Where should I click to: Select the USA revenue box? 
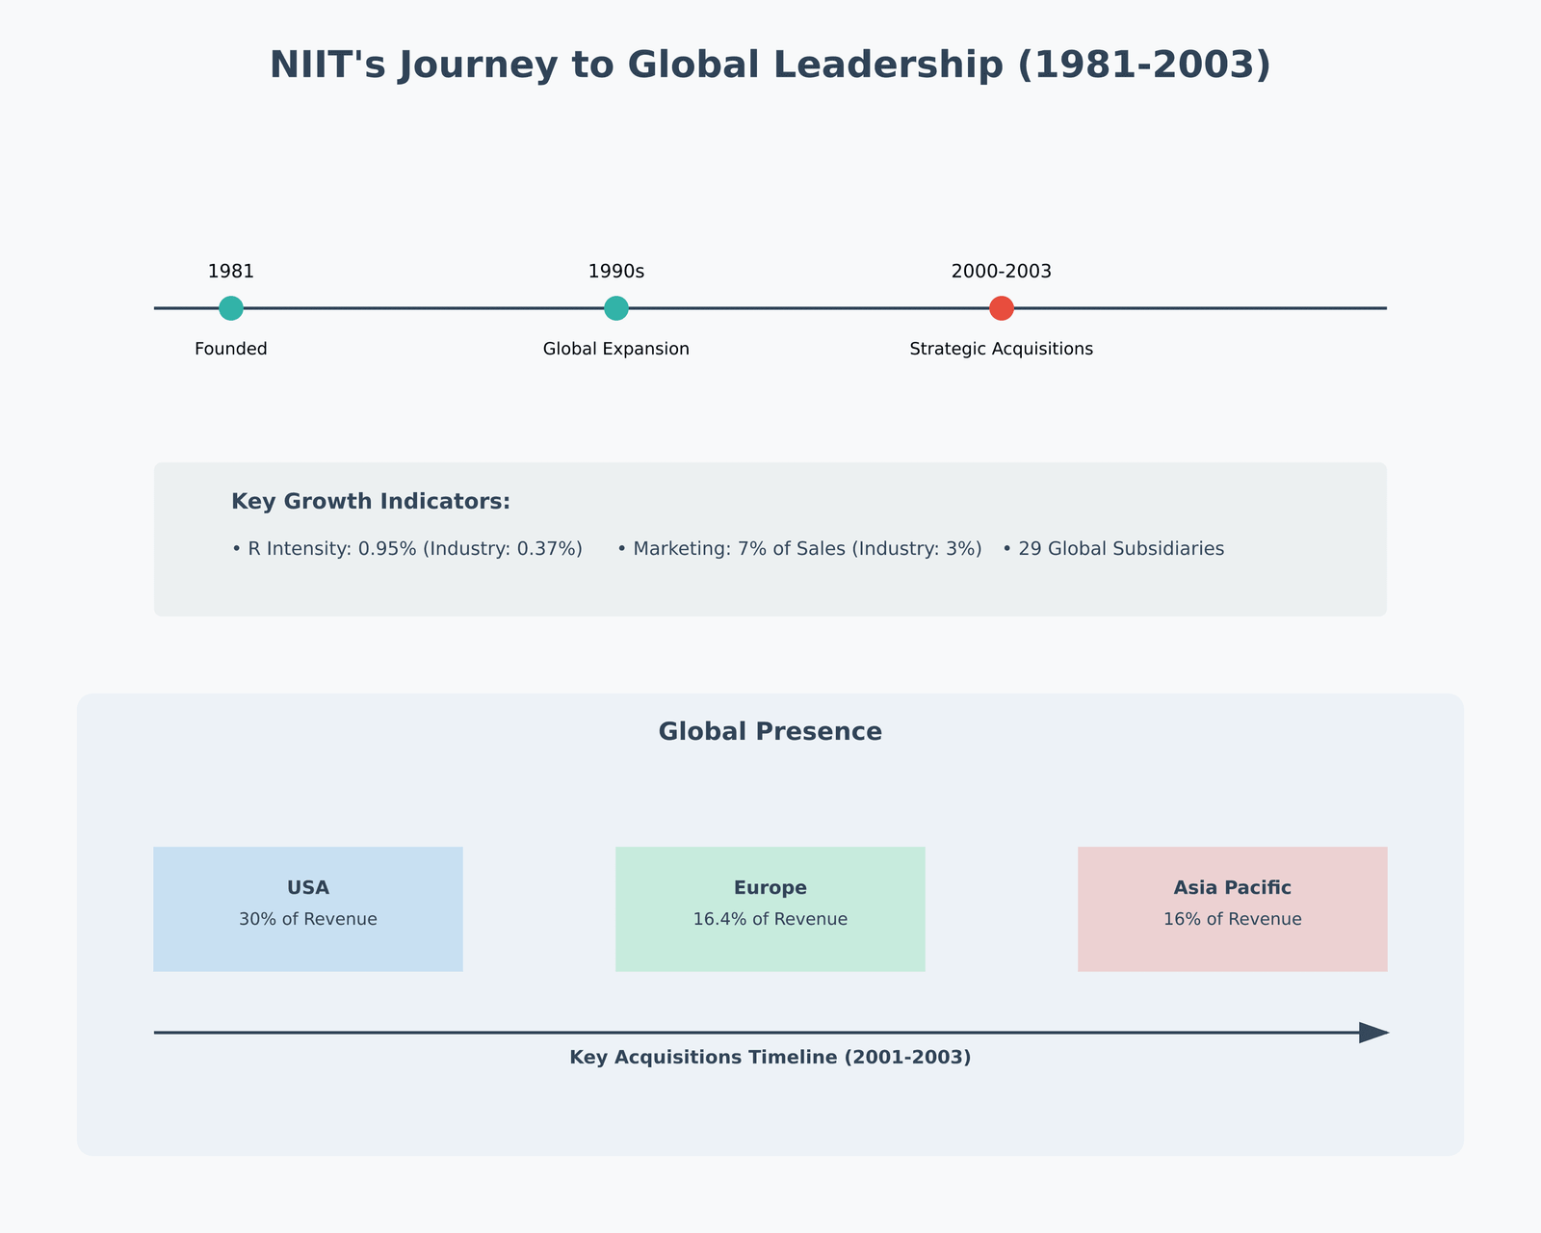(x=308, y=909)
